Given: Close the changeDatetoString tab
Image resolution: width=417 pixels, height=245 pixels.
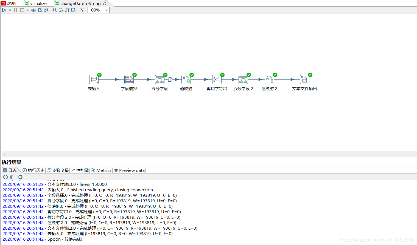Looking at the screenshot, I should pos(104,3).
